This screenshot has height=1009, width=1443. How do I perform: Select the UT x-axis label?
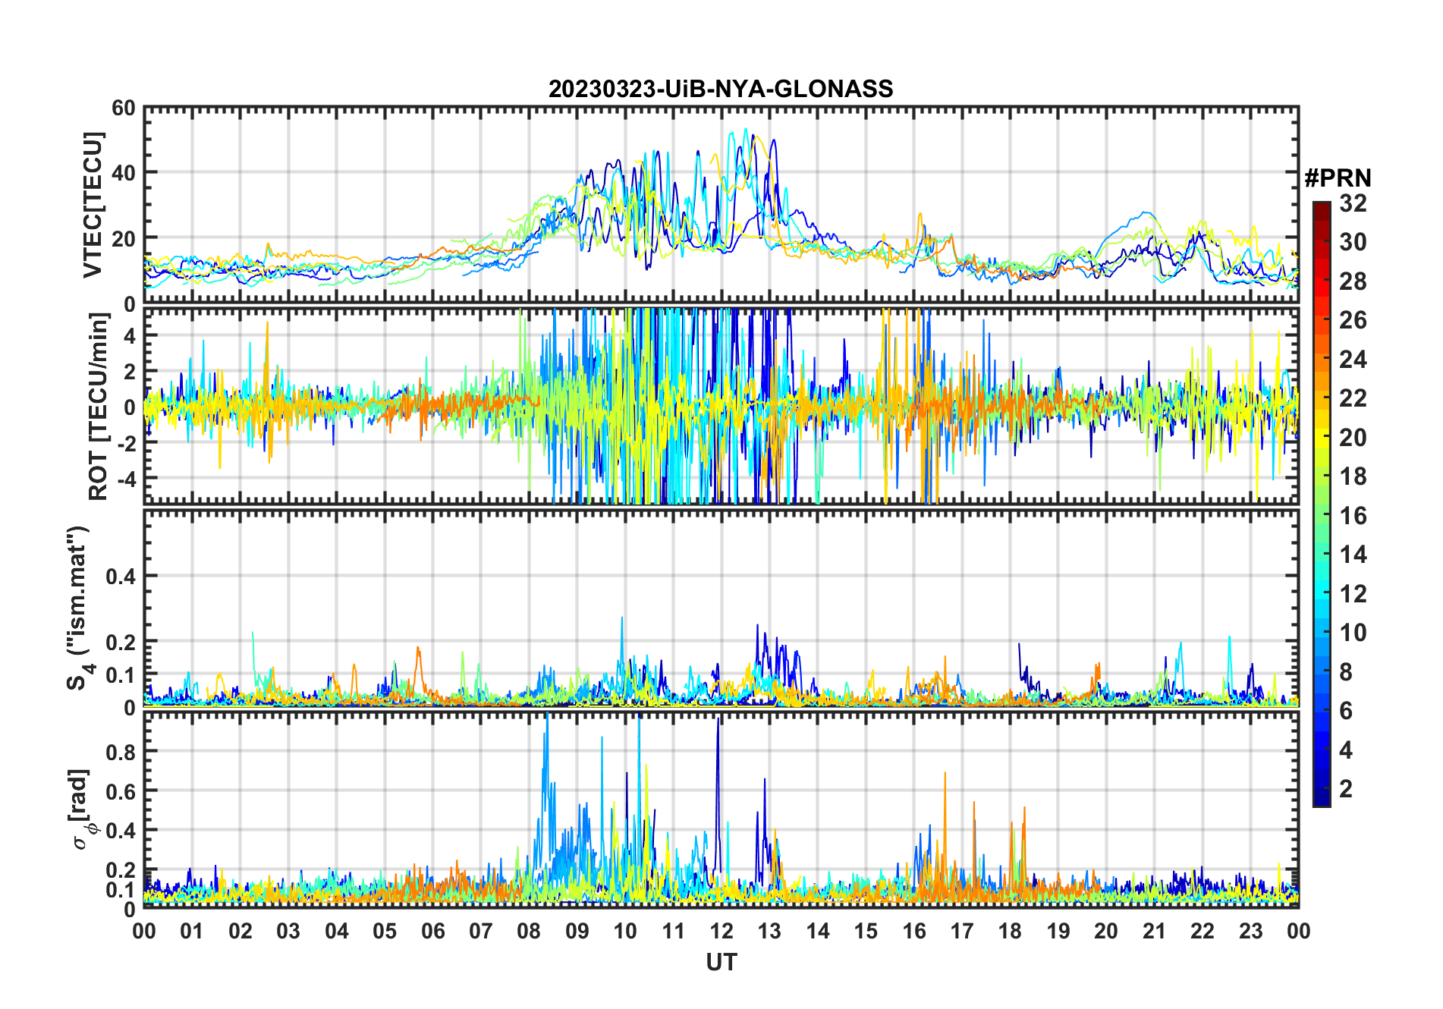click(x=721, y=962)
